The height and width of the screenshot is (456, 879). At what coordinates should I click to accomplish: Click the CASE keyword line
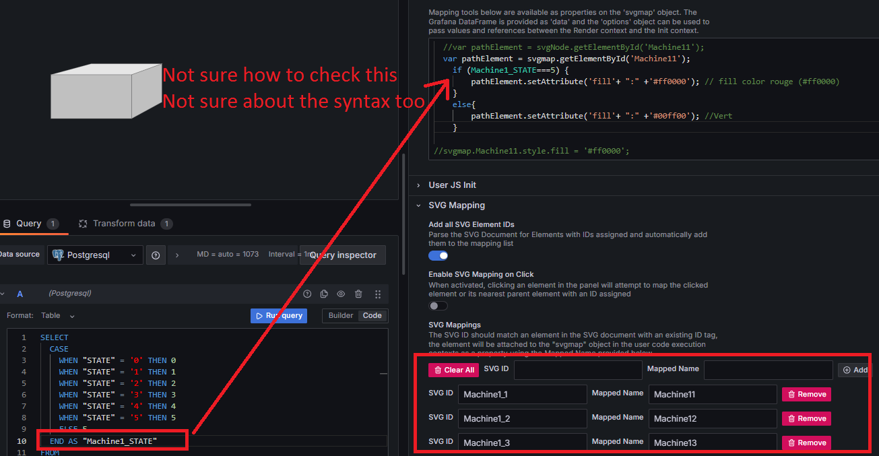coord(59,349)
